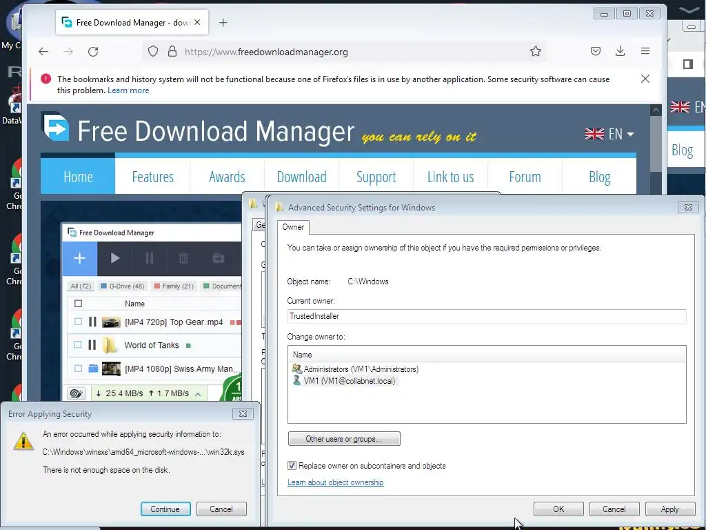The height and width of the screenshot is (530, 706).
Task: Open the Awards navigation tab
Action: tap(227, 177)
